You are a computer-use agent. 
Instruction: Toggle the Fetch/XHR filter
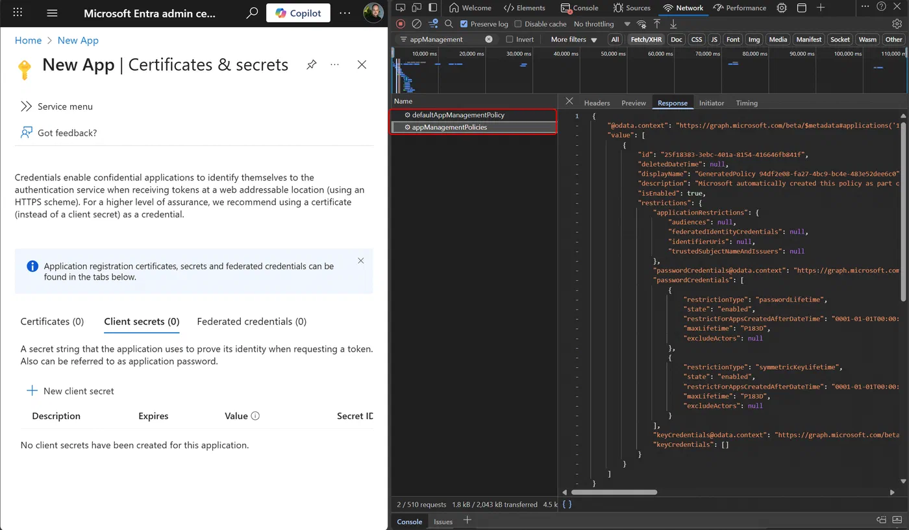(646, 40)
